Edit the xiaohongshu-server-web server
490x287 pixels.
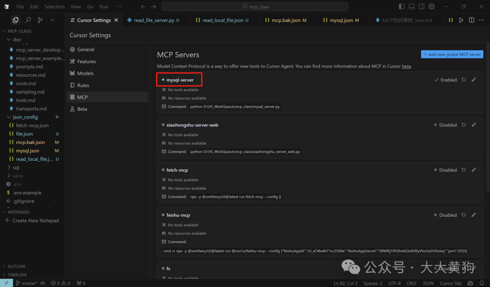click(474, 125)
